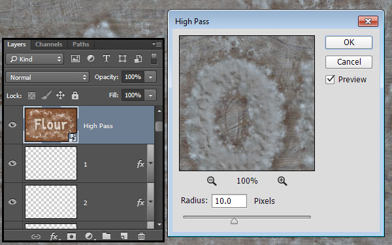Select layer 2 thumbnail
Image resolution: width=392 pixels, height=245 pixels.
coord(51,202)
